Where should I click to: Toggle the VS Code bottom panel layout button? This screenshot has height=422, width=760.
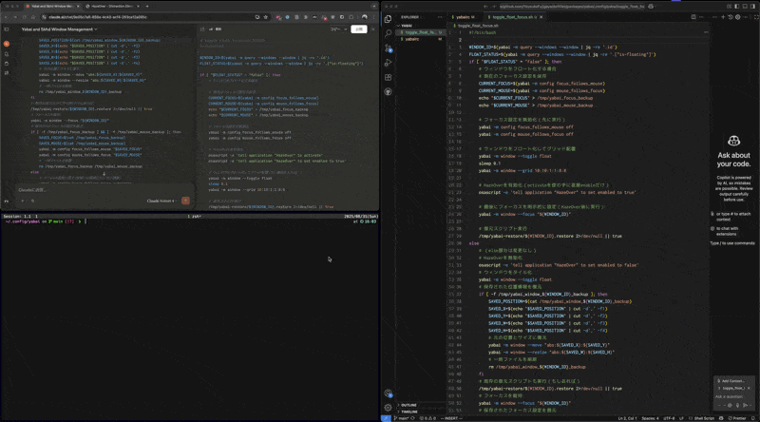point(745,7)
